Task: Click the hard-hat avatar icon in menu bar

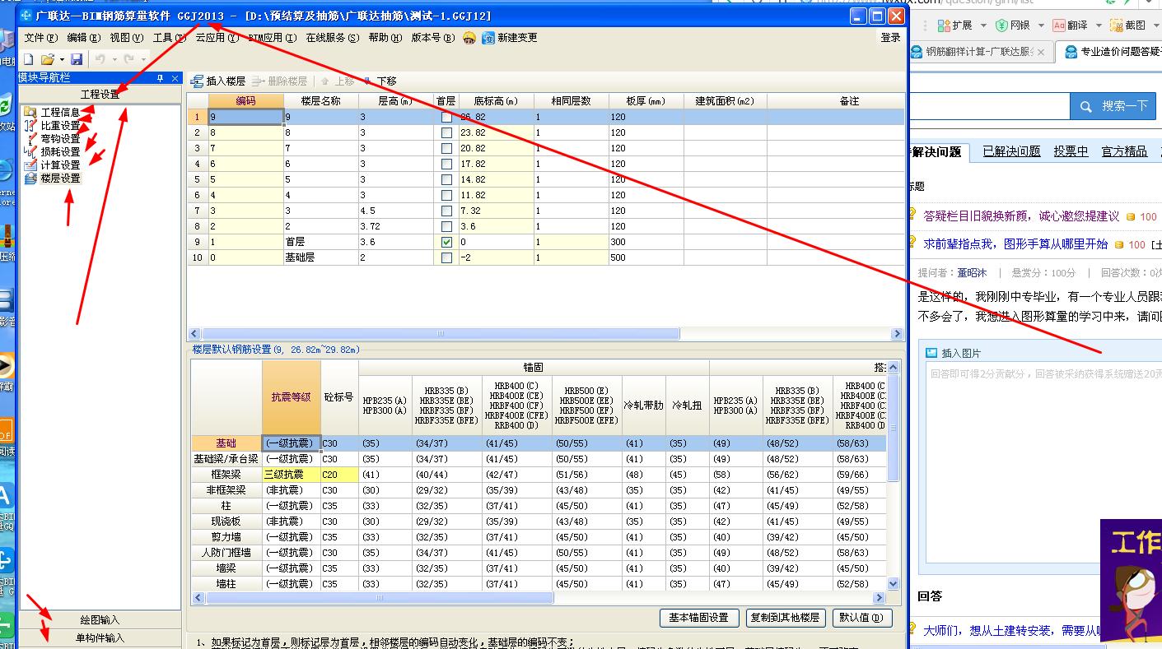Action: (x=469, y=38)
